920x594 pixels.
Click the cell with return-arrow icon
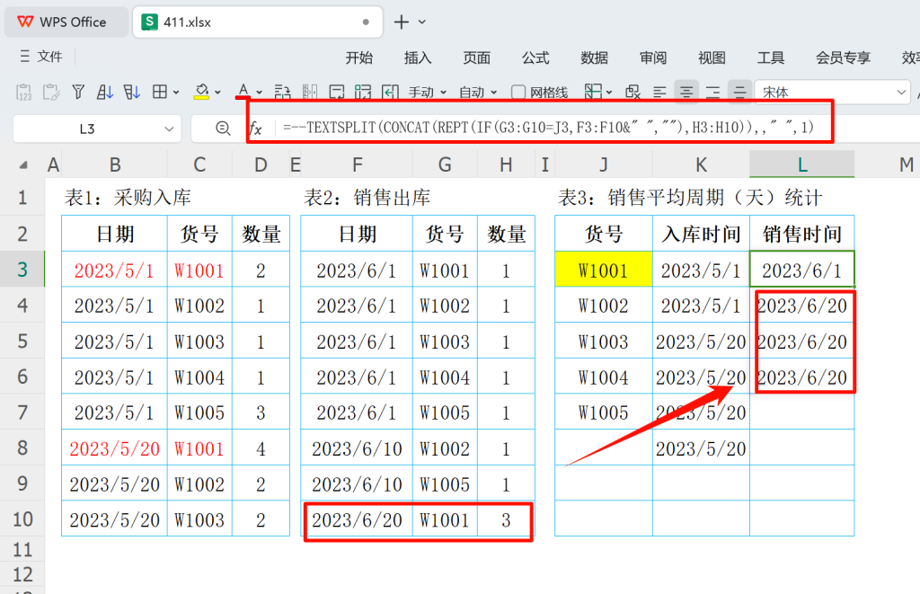[337, 93]
